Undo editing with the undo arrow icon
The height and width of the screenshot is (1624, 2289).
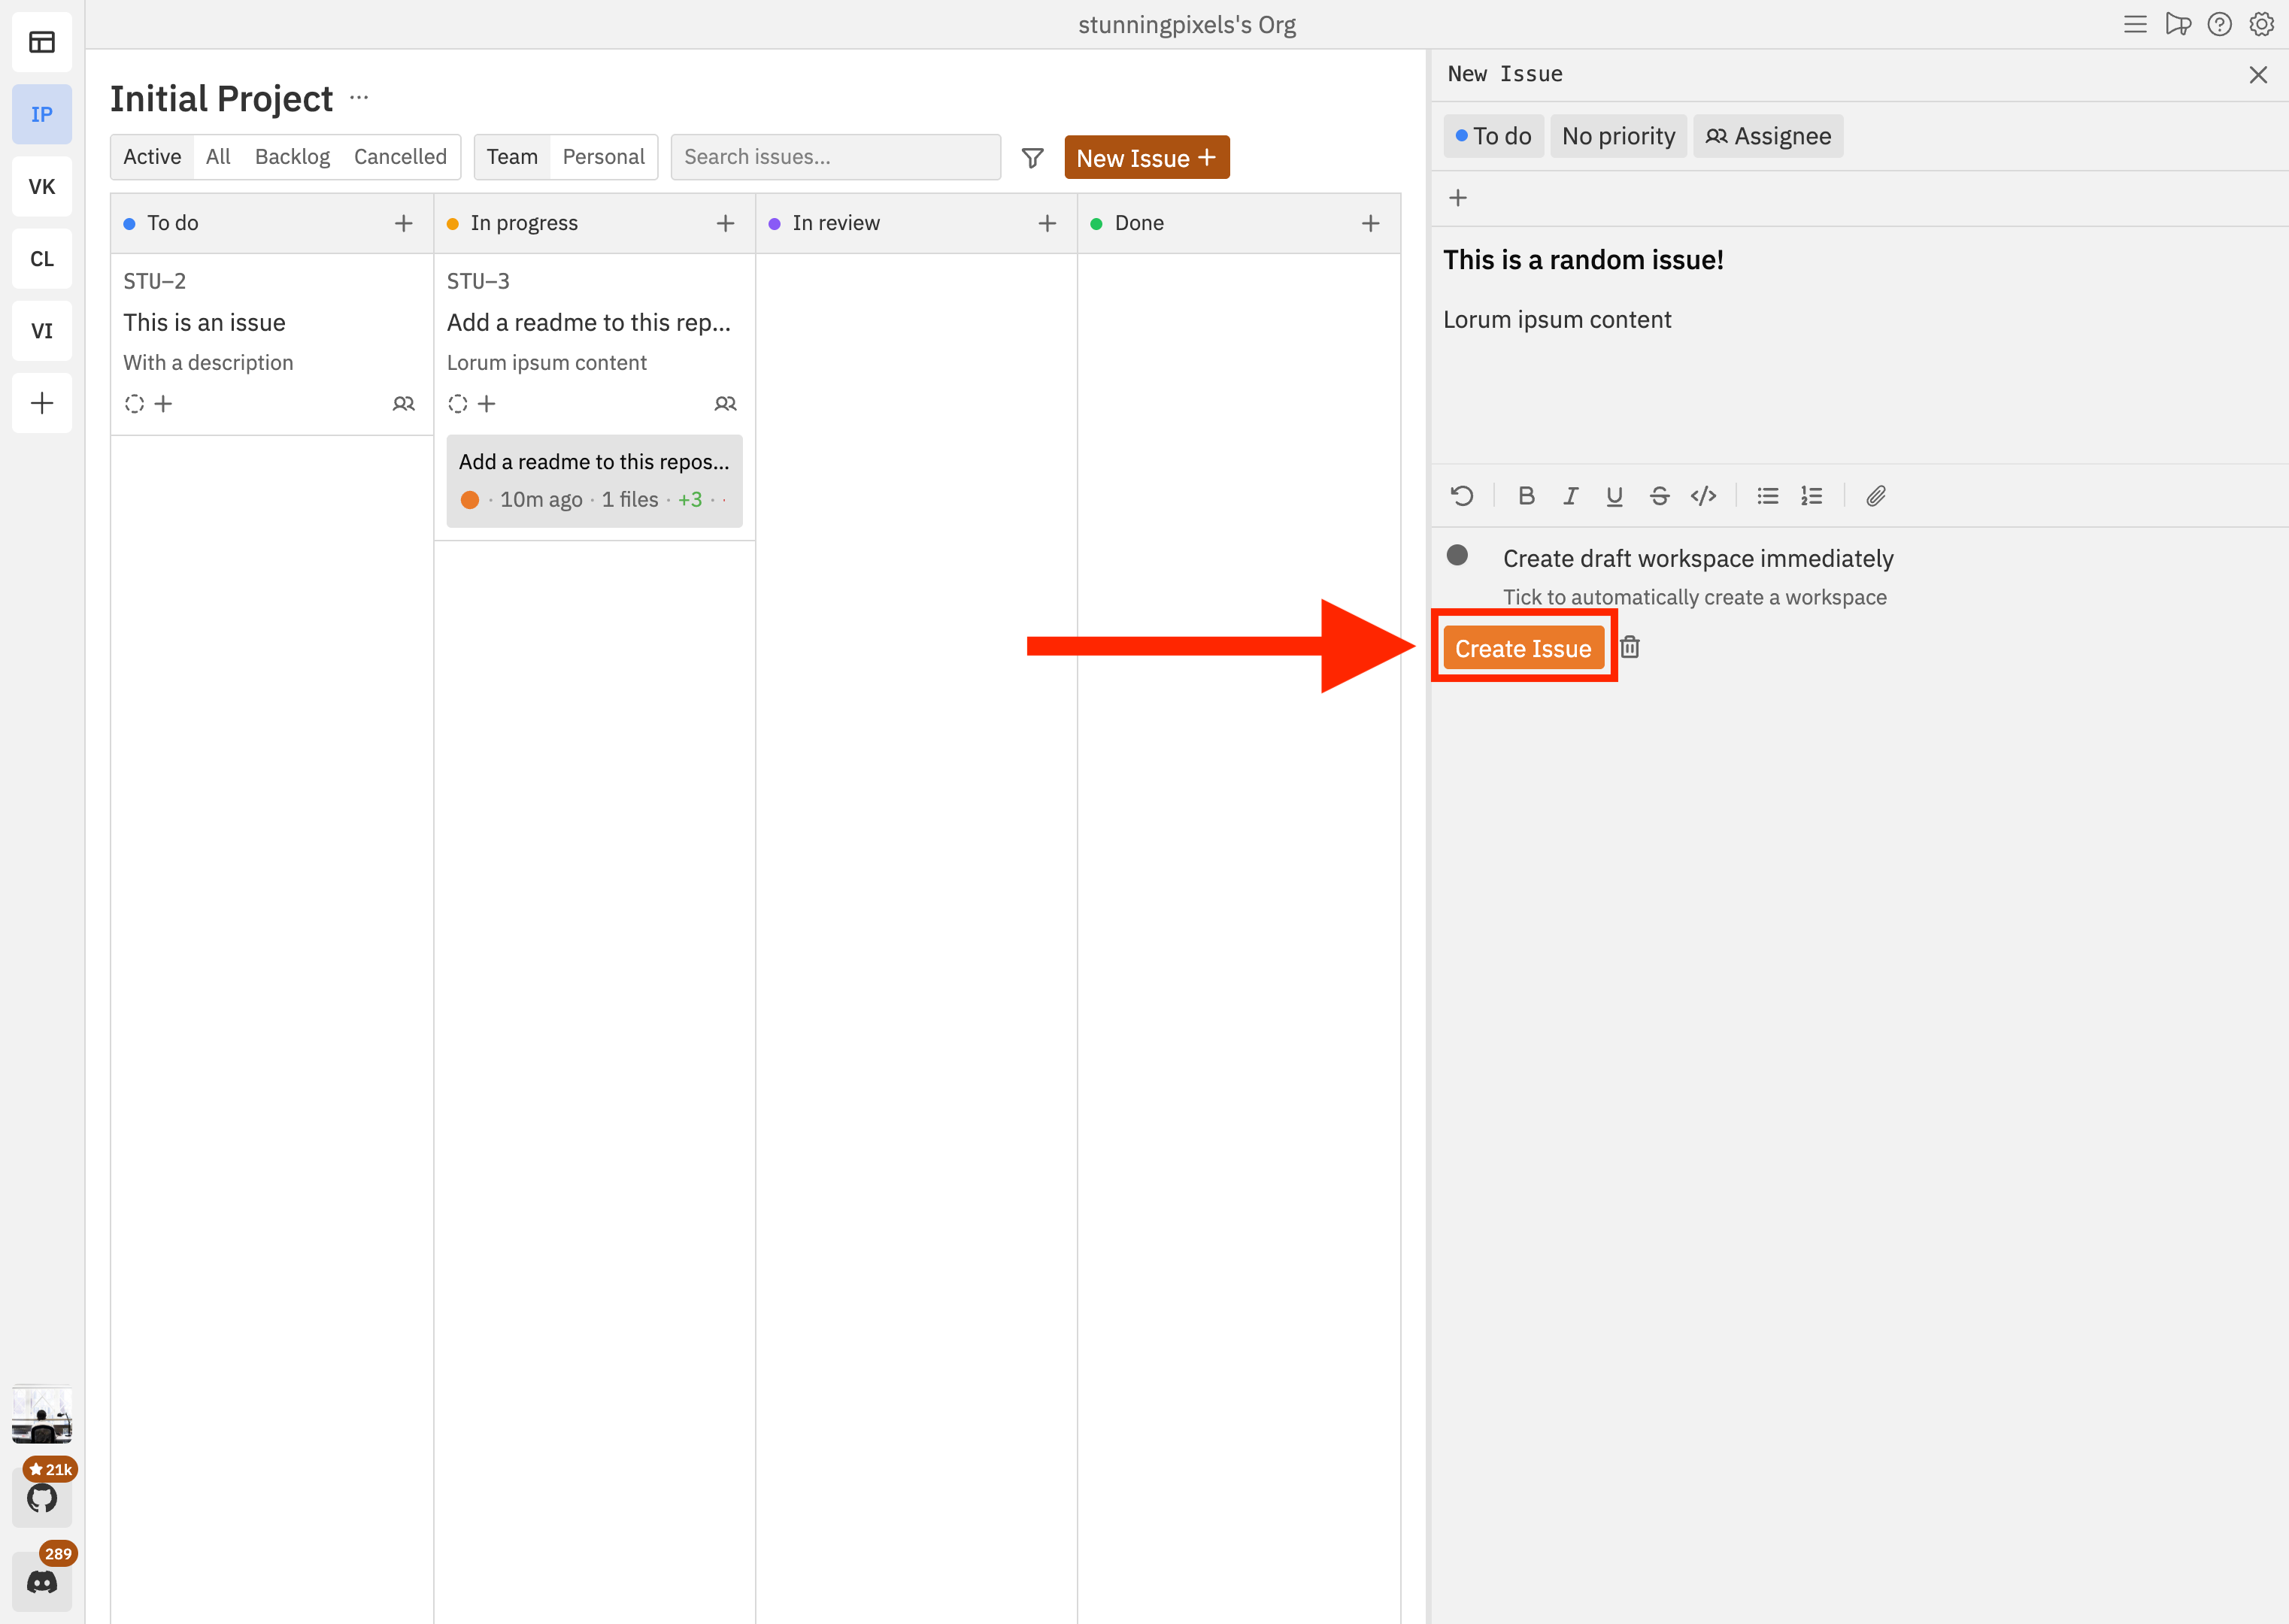pos(1461,495)
